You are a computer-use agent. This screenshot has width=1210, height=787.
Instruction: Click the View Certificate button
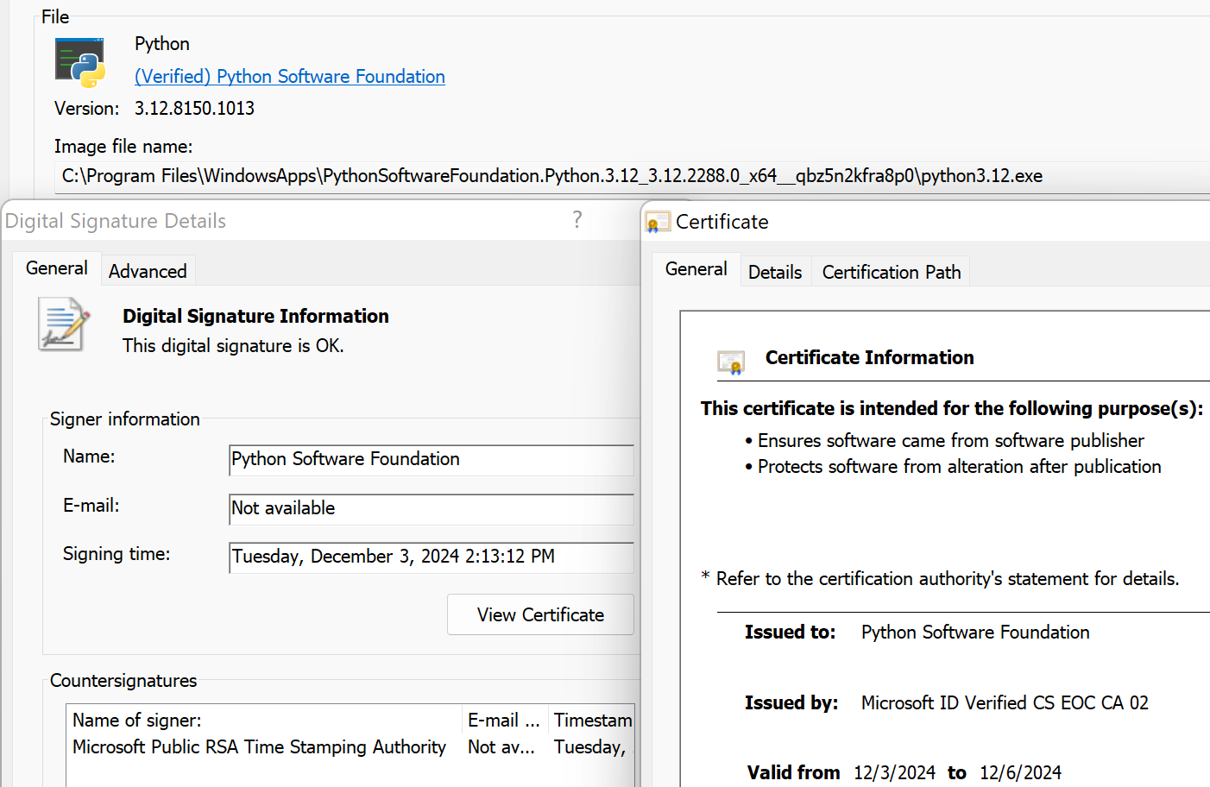tap(540, 614)
